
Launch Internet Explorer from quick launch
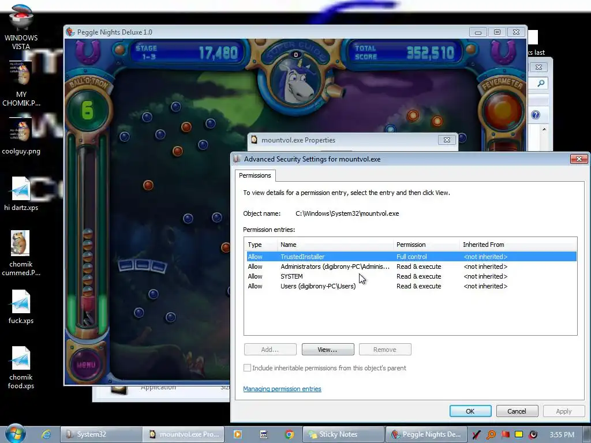(x=46, y=434)
